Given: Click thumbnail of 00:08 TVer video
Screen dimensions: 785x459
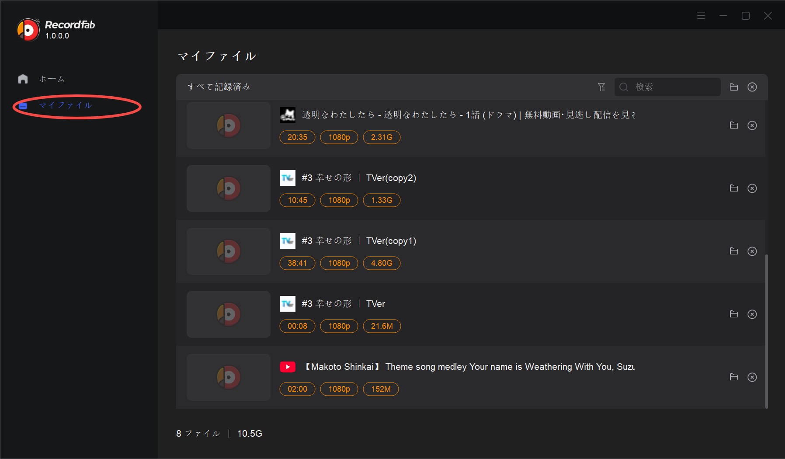Looking at the screenshot, I should 229,314.
